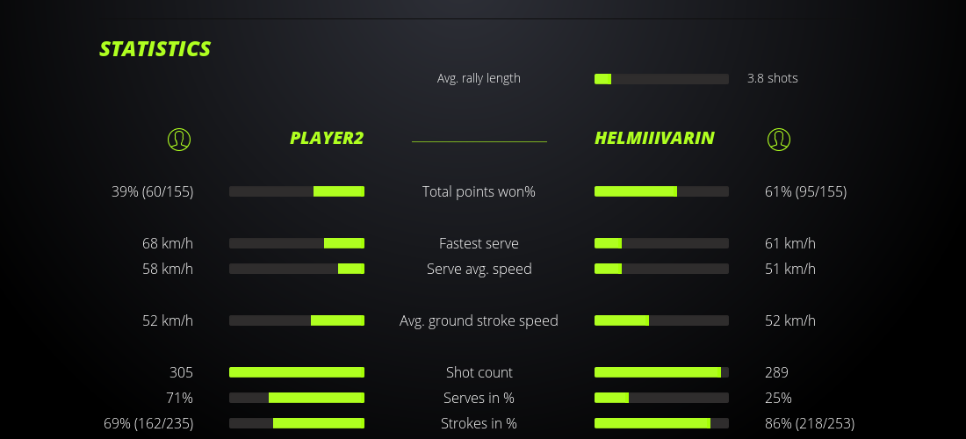Viewport: 966px width, 439px height.
Task: Select the Serve avg. speed label
Action: (479, 269)
